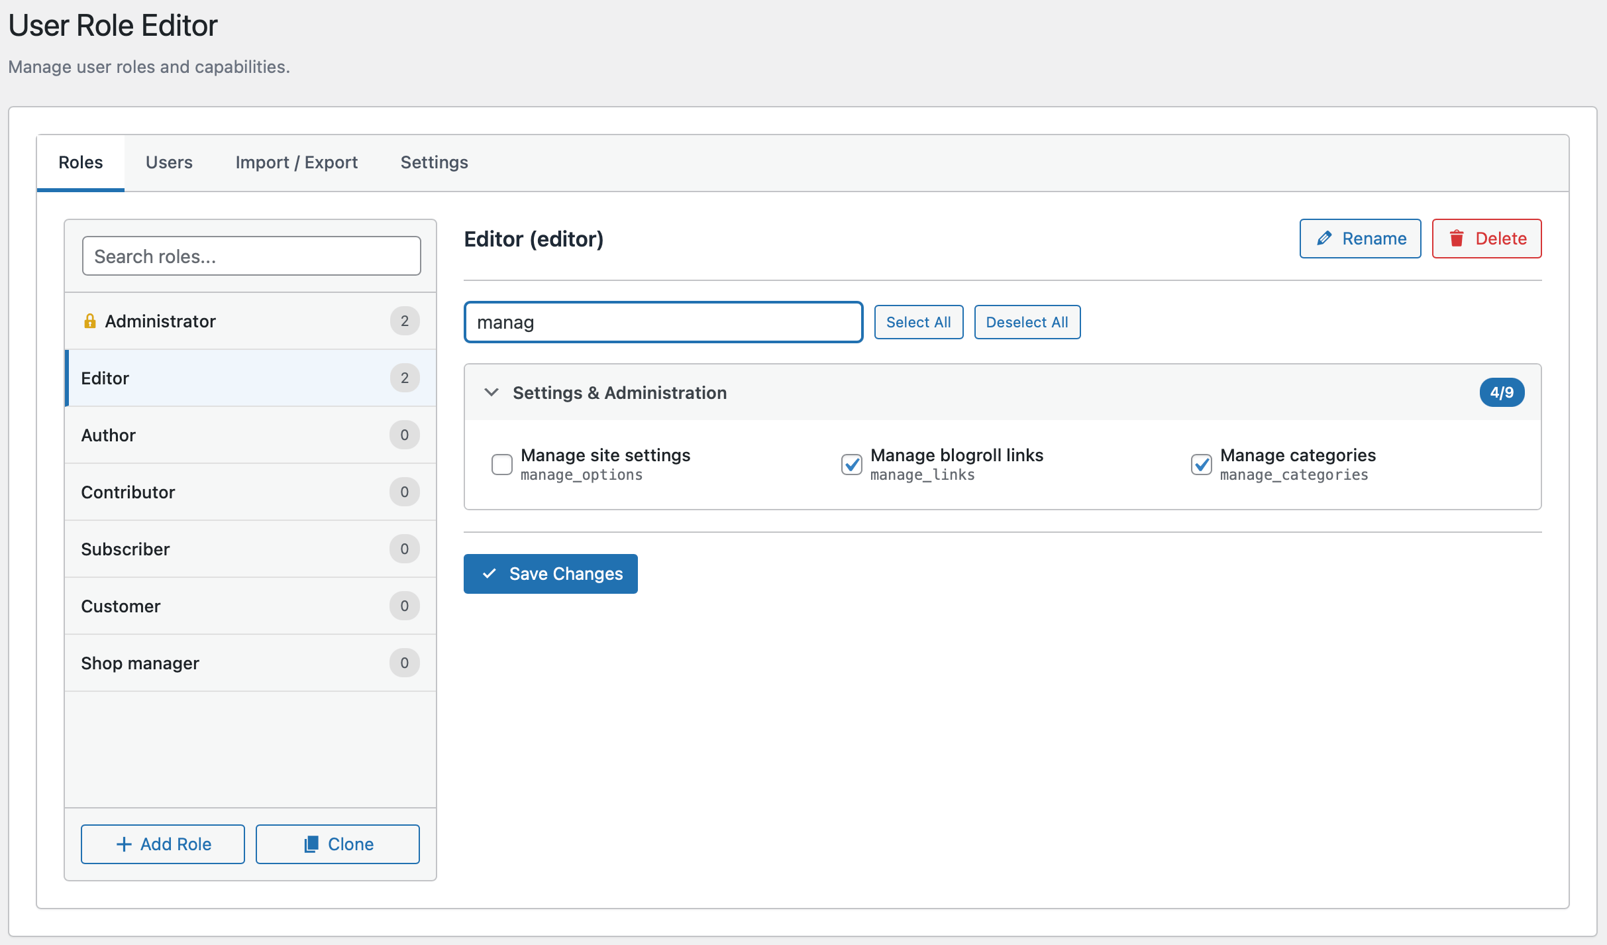Click the 4/9 capability count badge

pos(1502,392)
